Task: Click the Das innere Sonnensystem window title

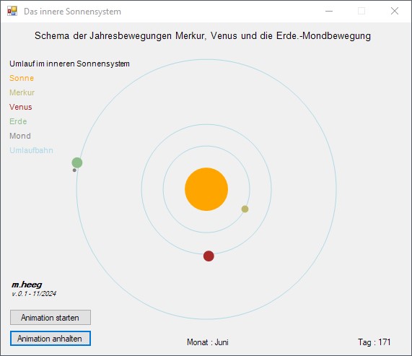Action: (73, 12)
